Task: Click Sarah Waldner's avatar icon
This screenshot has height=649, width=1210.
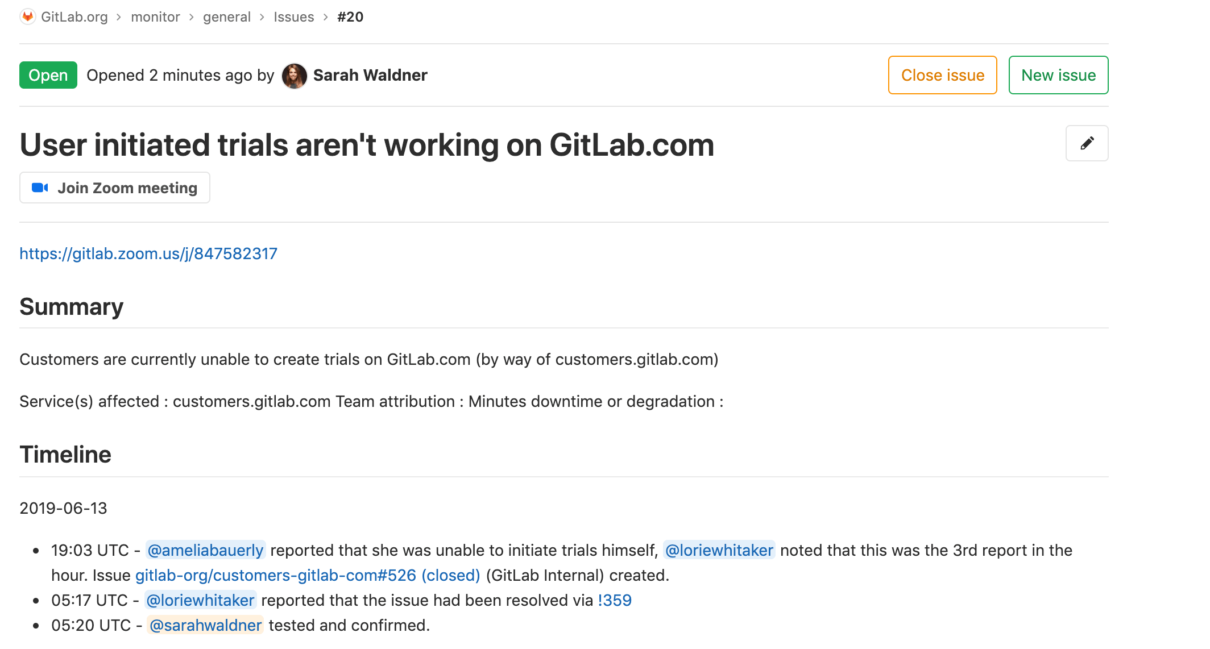Action: click(295, 74)
